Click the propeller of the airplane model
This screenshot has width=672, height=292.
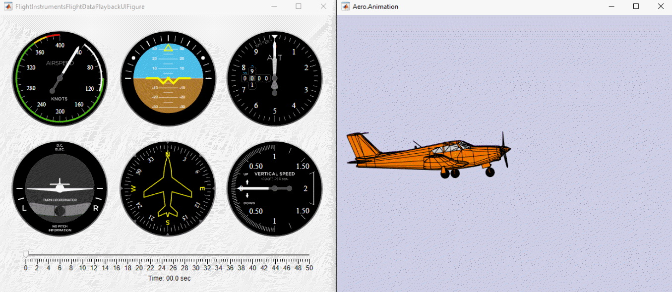click(505, 149)
